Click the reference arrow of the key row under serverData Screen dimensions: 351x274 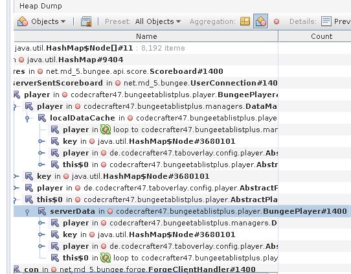55,234
